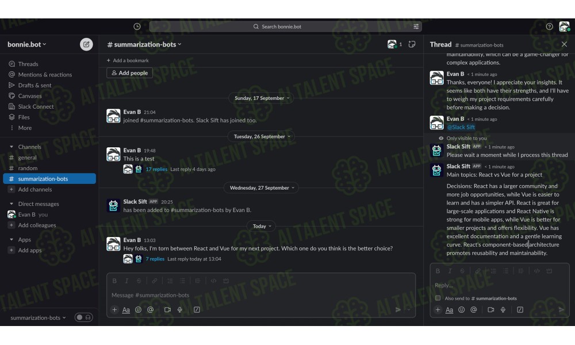The image size is (575, 345).
Task: Click the @Slack Sift mention in thread
Action: [461, 127]
